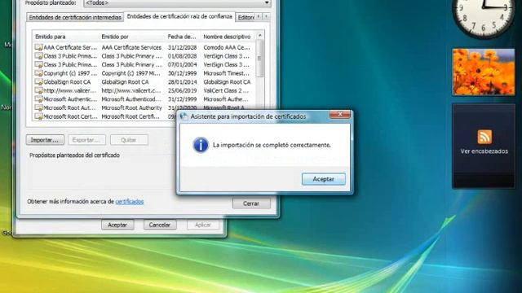This screenshot has height=293, width=522.
Task: Open the certificados help link
Action: pyautogui.click(x=130, y=201)
